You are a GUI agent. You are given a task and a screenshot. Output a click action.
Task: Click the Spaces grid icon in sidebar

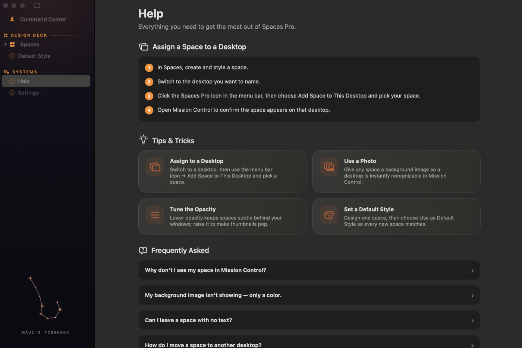tap(12, 44)
